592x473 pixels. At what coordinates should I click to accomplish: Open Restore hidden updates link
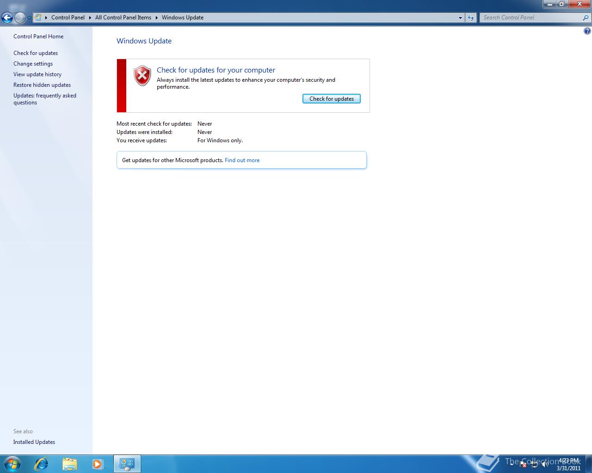42,85
